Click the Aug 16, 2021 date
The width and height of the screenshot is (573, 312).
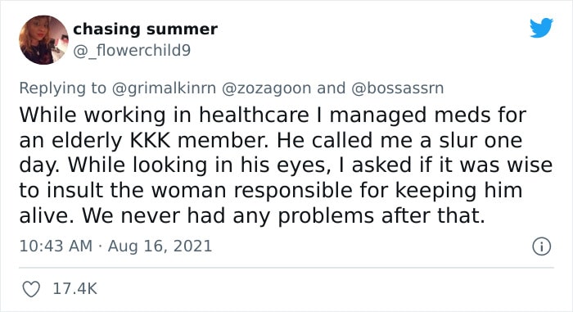pyautogui.click(x=160, y=246)
